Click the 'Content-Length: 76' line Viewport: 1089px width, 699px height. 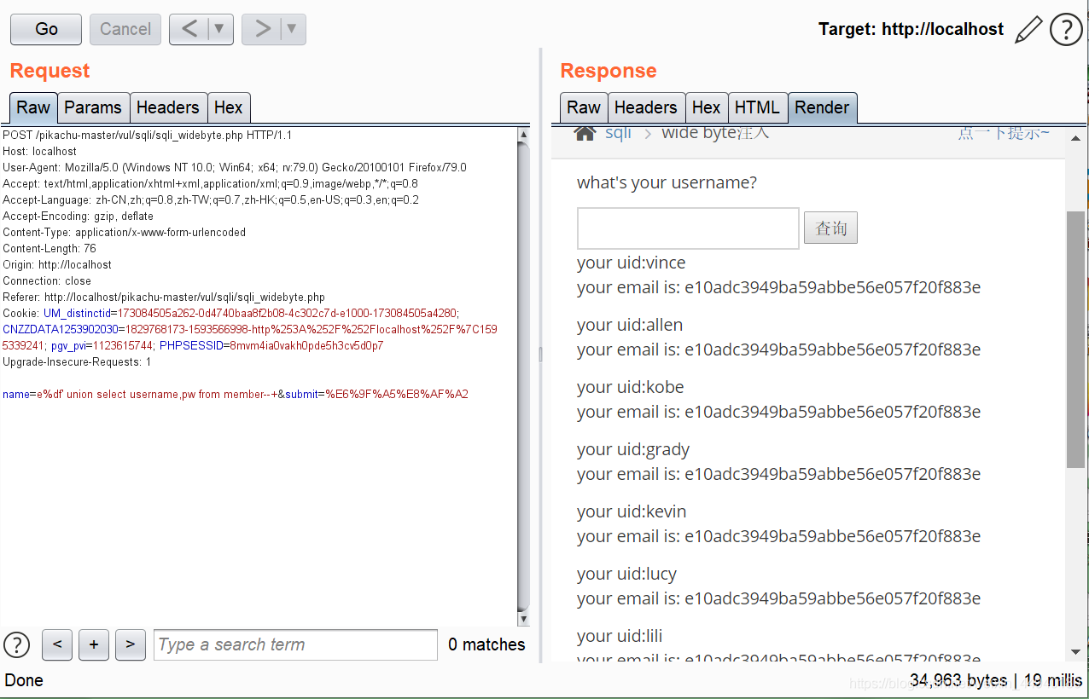49,248
